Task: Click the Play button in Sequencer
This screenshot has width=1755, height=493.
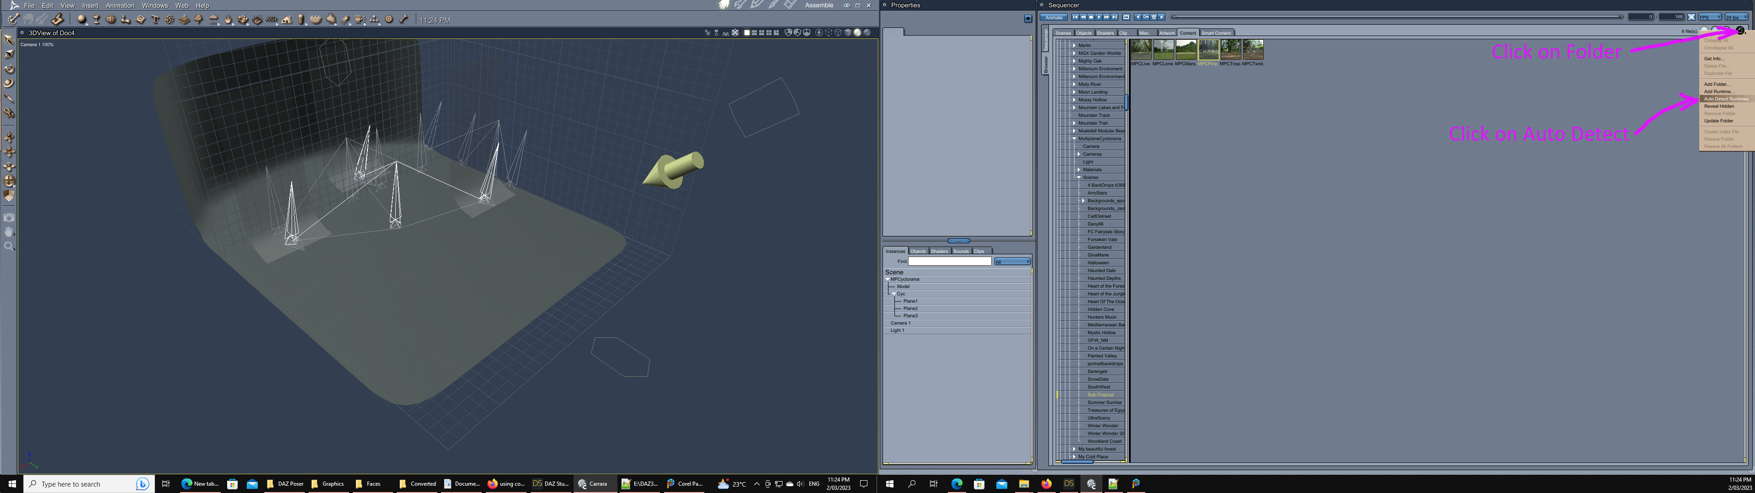Action: point(1099,17)
